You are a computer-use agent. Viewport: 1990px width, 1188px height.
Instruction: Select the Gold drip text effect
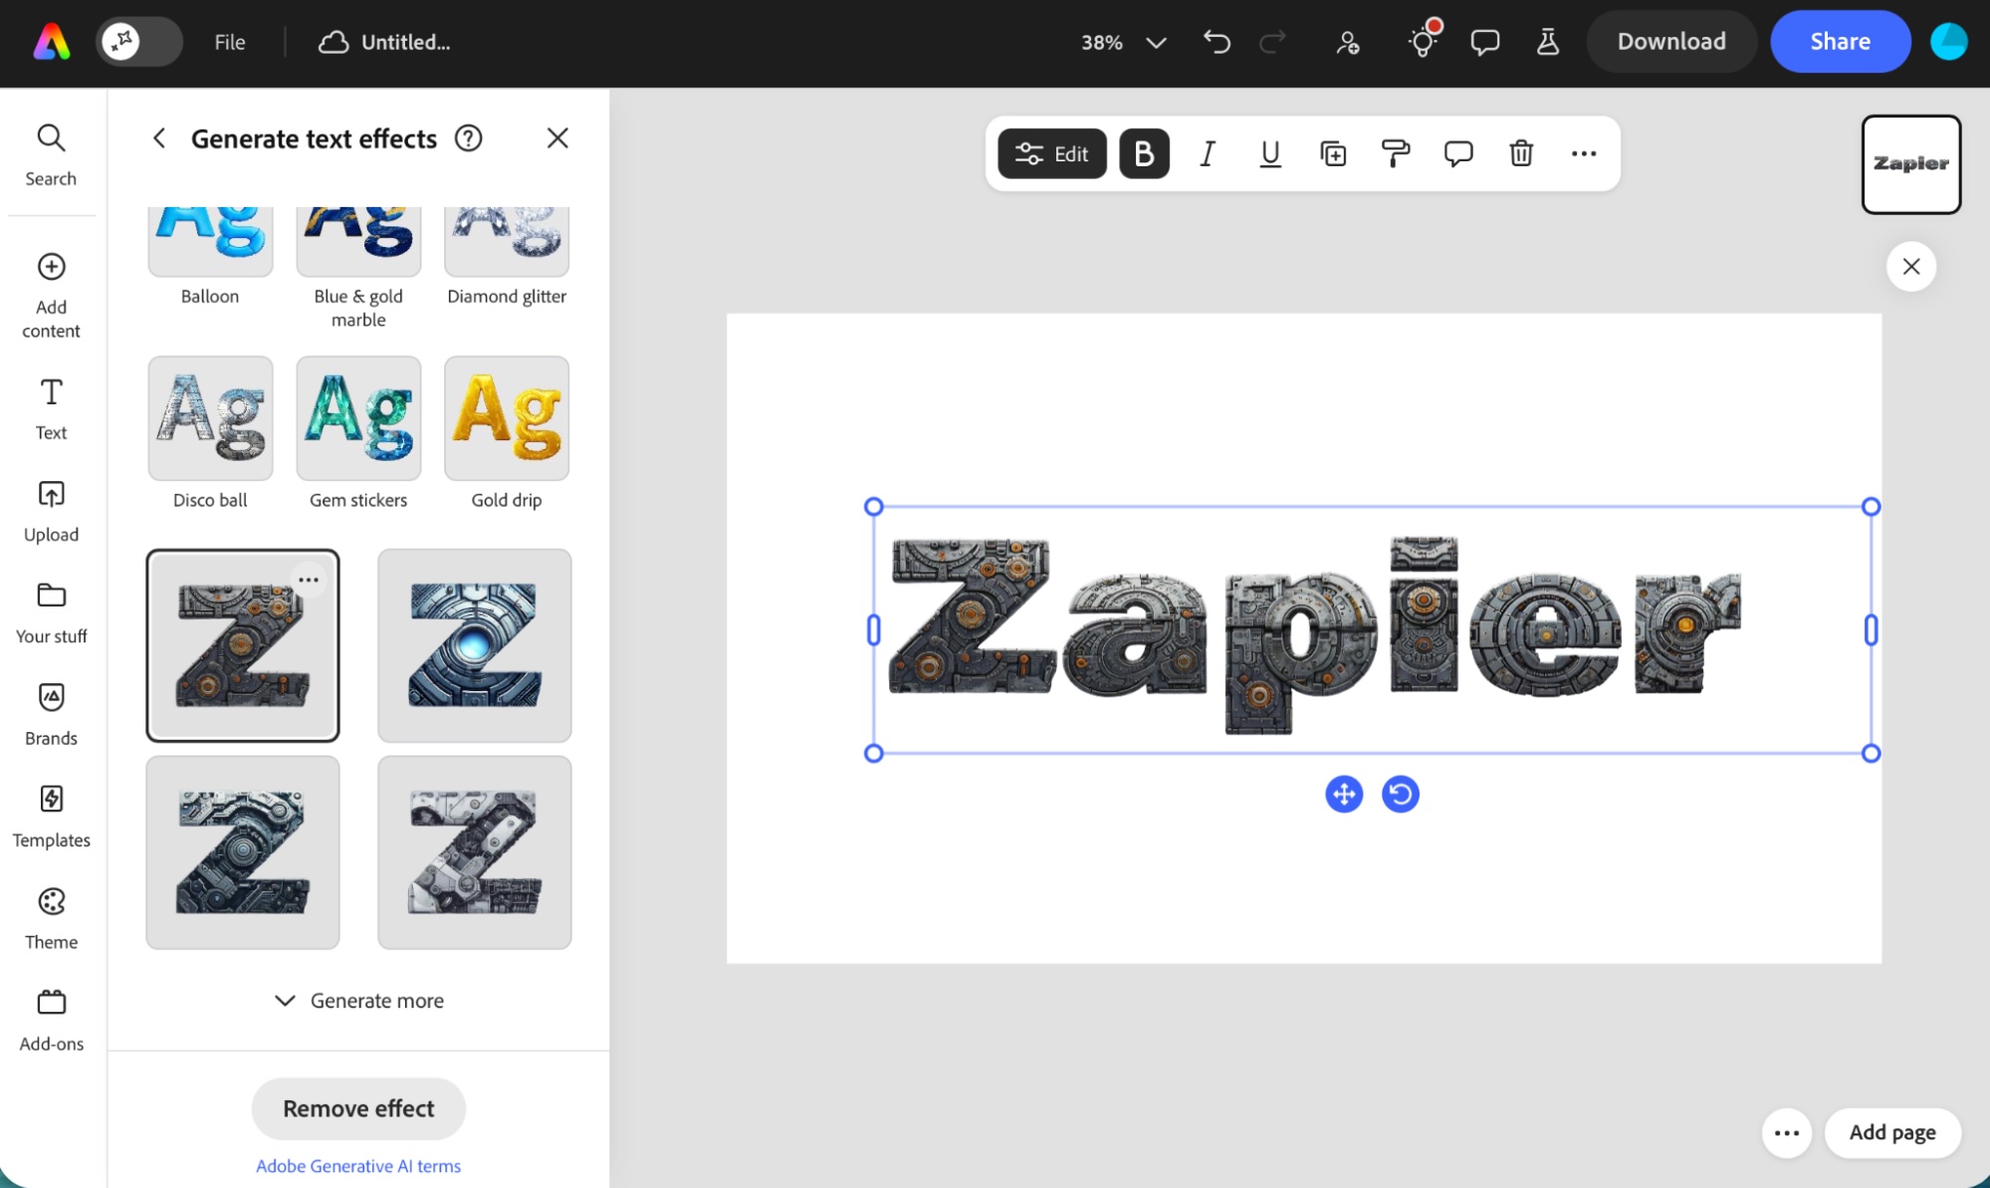click(507, 418)
